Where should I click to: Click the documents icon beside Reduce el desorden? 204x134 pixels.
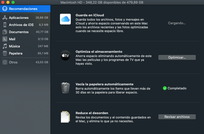pos(65,117)
